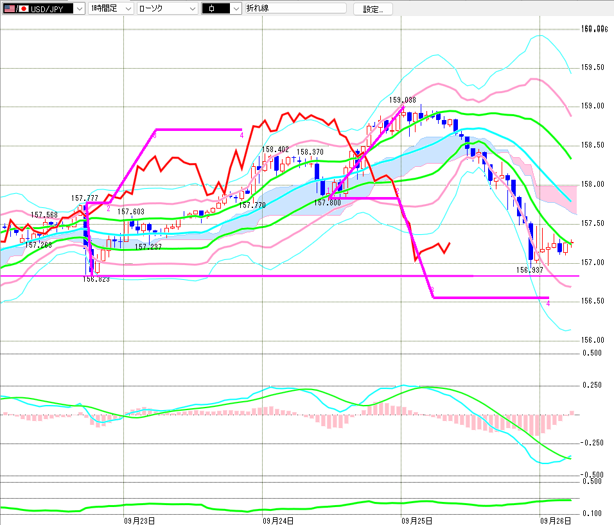
Task: Click the US/Japan flag pair icon
Action: [16, 8]
